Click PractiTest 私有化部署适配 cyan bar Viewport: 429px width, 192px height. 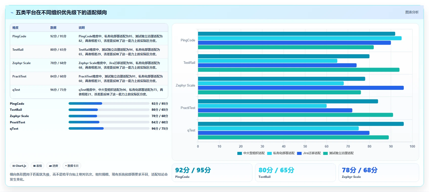click(262, 106)
